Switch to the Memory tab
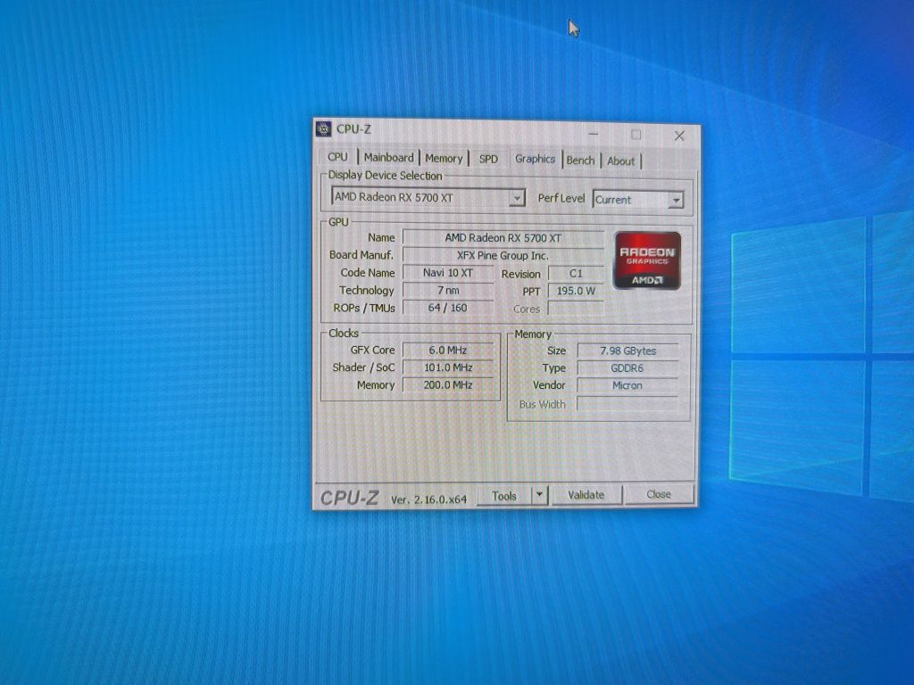This screenshot has width=914, height=685. 444,159
